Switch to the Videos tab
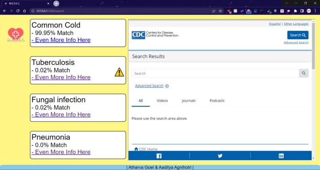The height and width of the screenshot is (170, 320). [162, 101]
